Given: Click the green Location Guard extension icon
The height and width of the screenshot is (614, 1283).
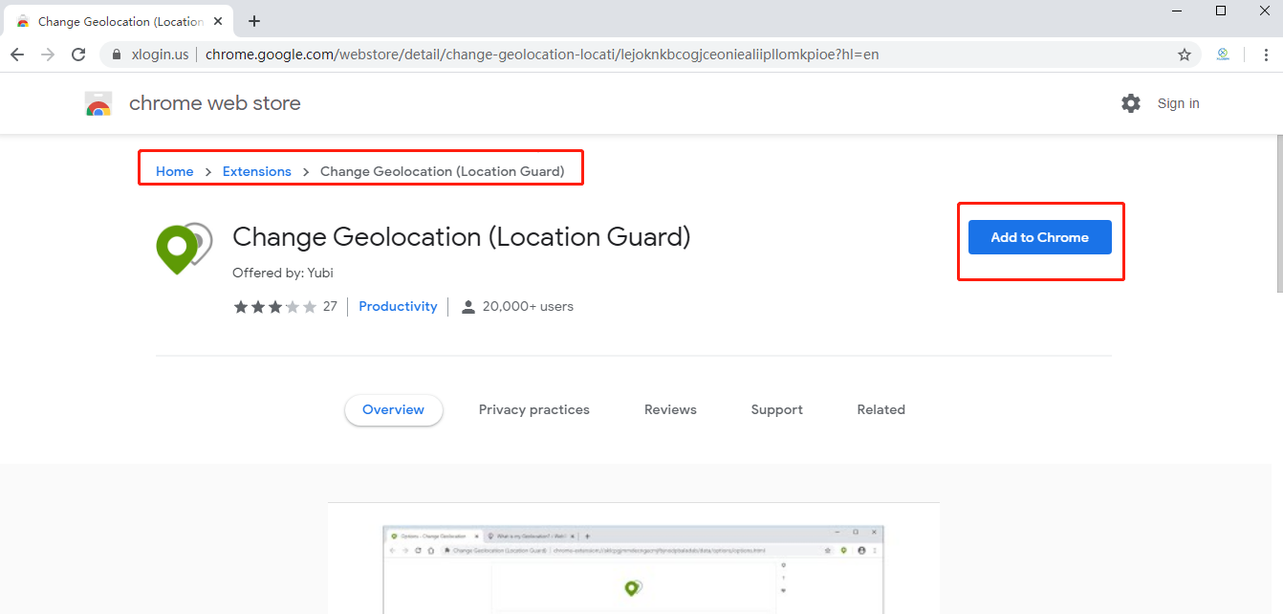Looking at the screenshot, I should (x=184, y=248).
